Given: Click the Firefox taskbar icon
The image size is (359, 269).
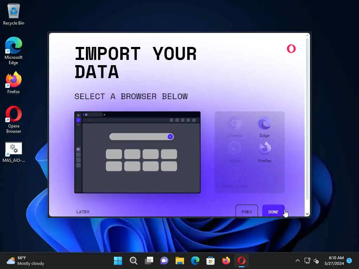Looking at the screenshot, I should point(226,261).
